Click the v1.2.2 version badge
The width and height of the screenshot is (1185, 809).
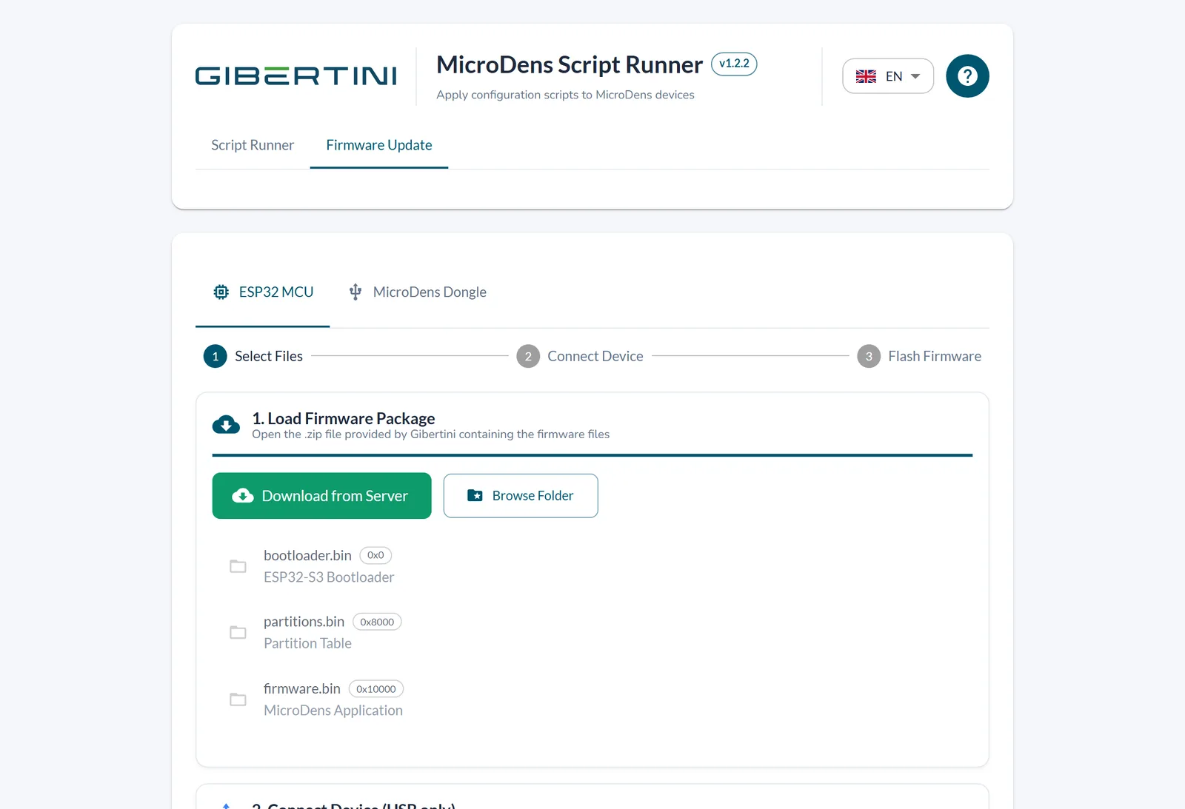coord(734,64)
